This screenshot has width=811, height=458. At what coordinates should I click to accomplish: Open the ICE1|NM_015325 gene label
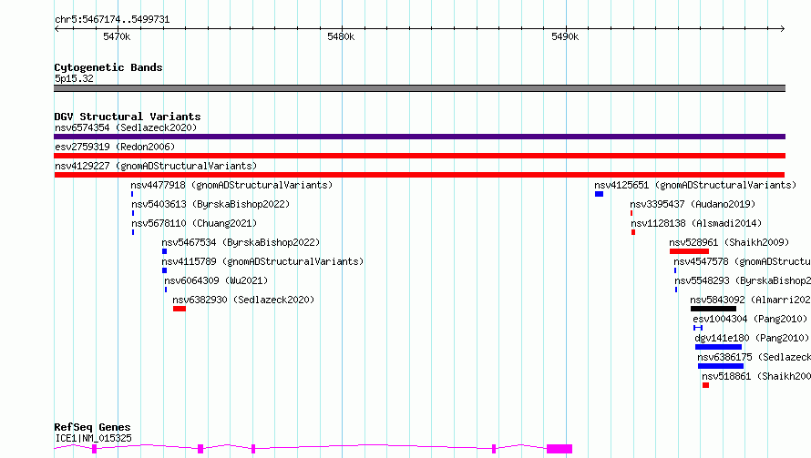(93, 438)
